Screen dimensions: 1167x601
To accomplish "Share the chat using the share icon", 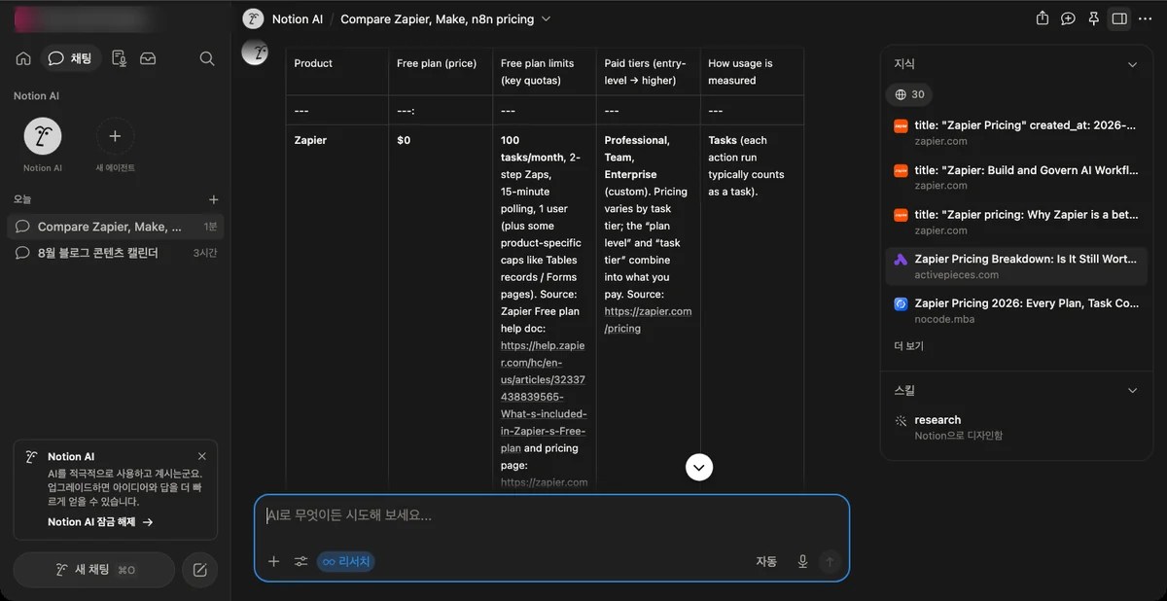I will click(1043, 18).
